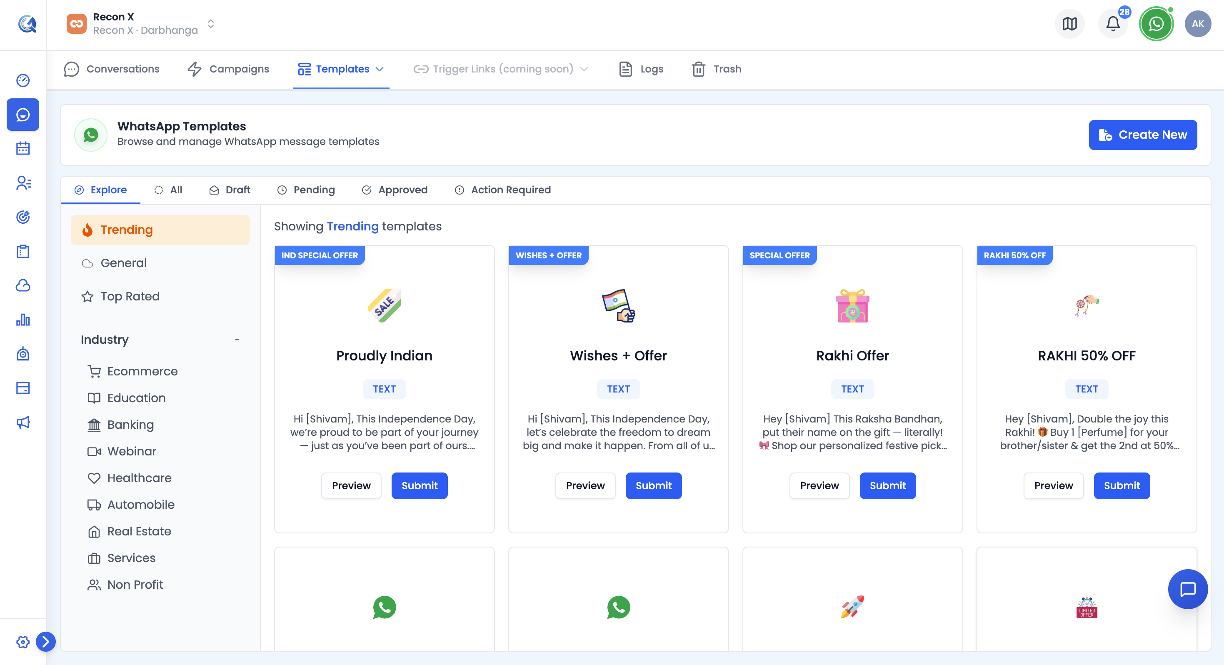Show Pending templates
This screenshot has width=1224, height=665.
[306, 190]
